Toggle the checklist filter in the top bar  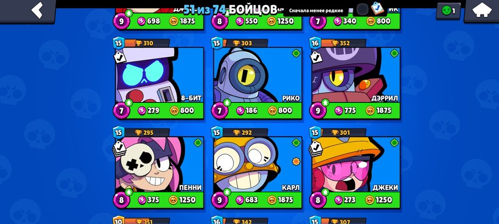pos(377,8)
